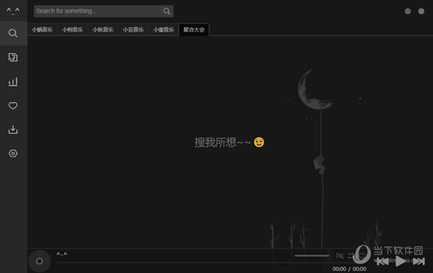Click the '^_^' track title in player bar
Image resolution: width=433 pixels, height=273 pixels.
[62, 254]
